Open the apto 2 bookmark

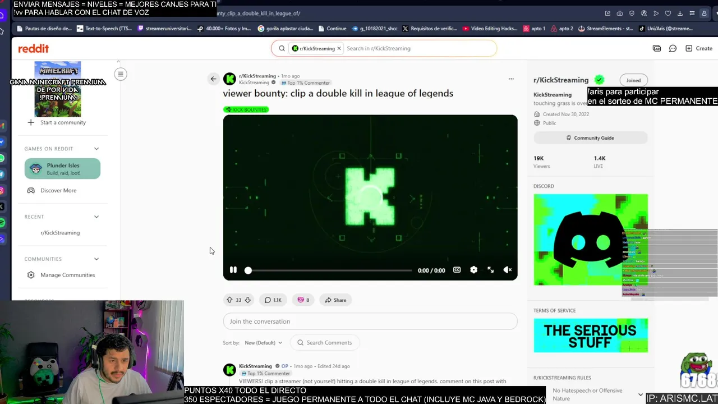(x=562, y=29)
